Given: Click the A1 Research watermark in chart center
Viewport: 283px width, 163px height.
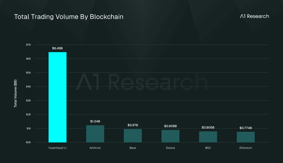Looking at the screenshot, I should (142, 82).
